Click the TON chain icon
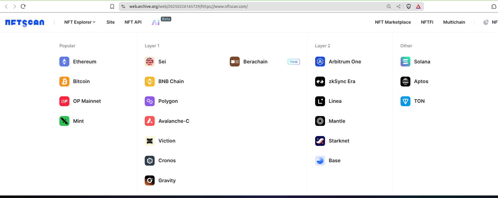The image size is (498, 198). point(405,101)
